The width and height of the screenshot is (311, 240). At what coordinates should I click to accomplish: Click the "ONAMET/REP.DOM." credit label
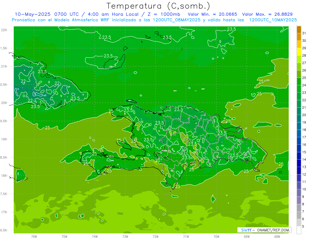[273, 230]
